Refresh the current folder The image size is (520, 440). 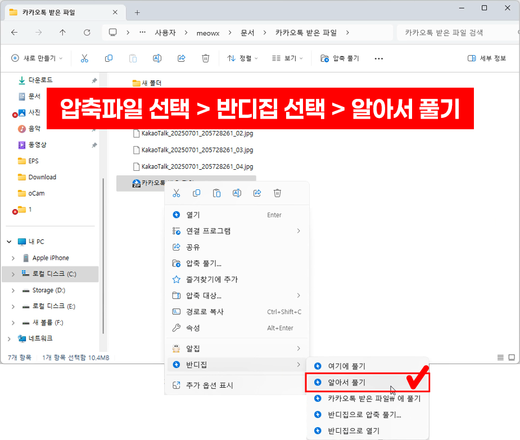tap(87, 32)
